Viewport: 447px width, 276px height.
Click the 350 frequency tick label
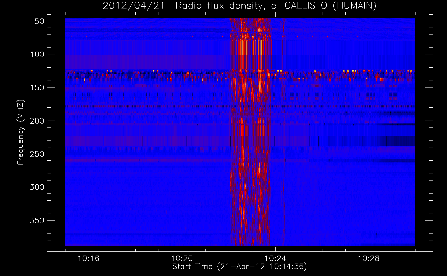pos(37,221)
